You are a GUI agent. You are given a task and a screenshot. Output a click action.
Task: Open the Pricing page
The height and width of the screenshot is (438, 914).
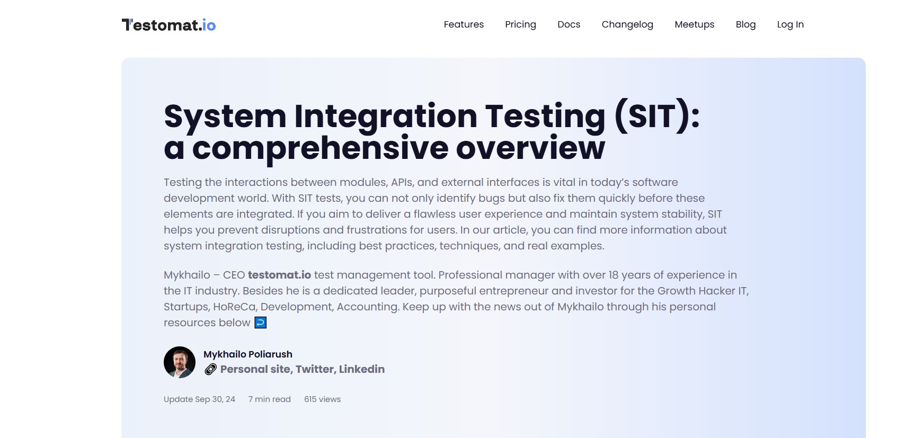pos(520,24)
